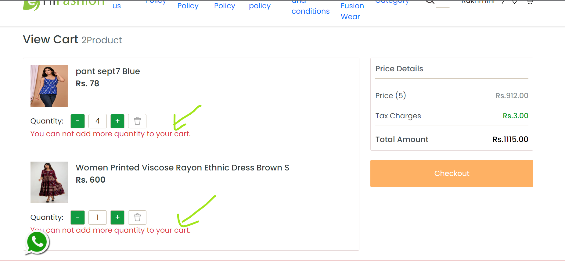Viewport: 565px width, 261px height.
Task: Click quantity field showing 1
Action: [x=98, y=217]
